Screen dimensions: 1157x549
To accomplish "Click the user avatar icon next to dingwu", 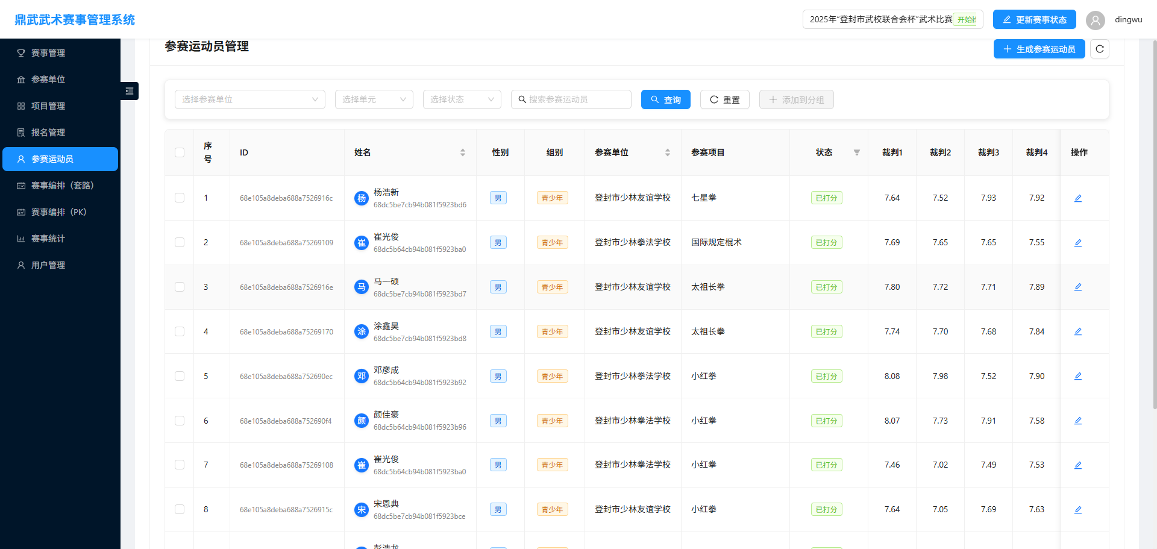I will (1095, 20).
